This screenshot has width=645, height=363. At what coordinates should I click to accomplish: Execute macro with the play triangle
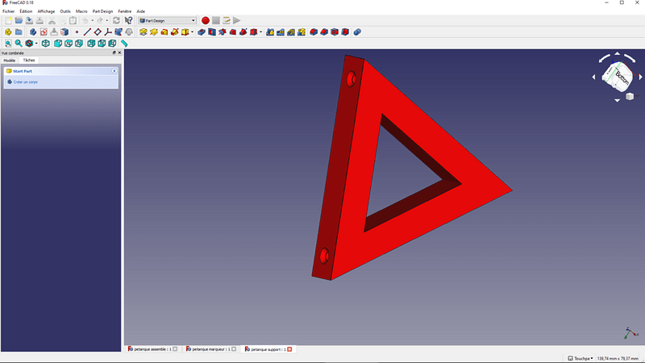(x=237, y=21)
